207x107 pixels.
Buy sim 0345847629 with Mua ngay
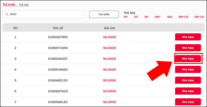(x=188, y=91)
